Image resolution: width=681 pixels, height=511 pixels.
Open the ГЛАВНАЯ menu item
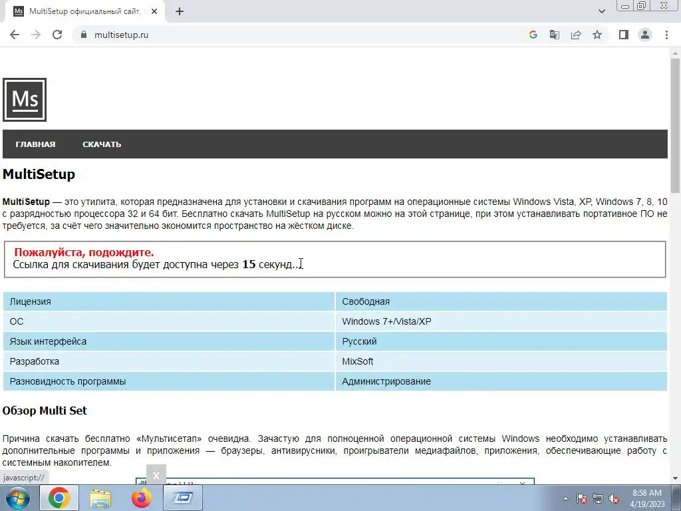(x=36, y=144)
